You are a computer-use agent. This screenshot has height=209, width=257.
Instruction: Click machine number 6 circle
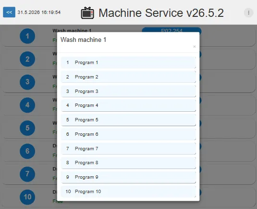(x=27, y=151)
